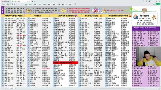This screenshot has width=161, height=90.
Task: Select the Sheet1 worksheet tab
Action: pyautogui.click(x=11, y=88)
